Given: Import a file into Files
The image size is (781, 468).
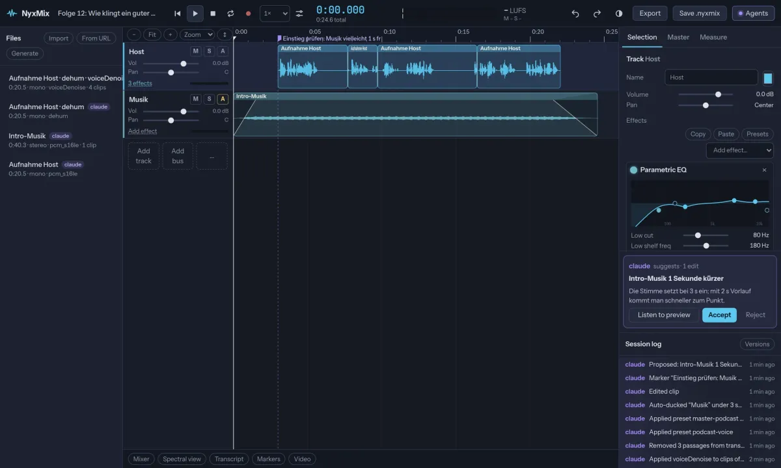Looking at the screenshot, I should (59, 38).
